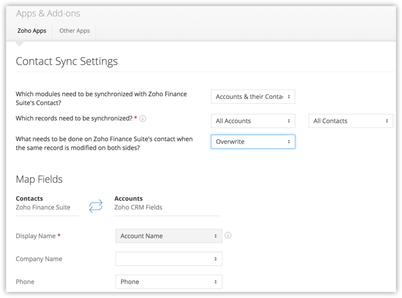Open the Other Apps tab
This screenshot has width=402, height=298.
pyautogui.click(x=74, y=30)
